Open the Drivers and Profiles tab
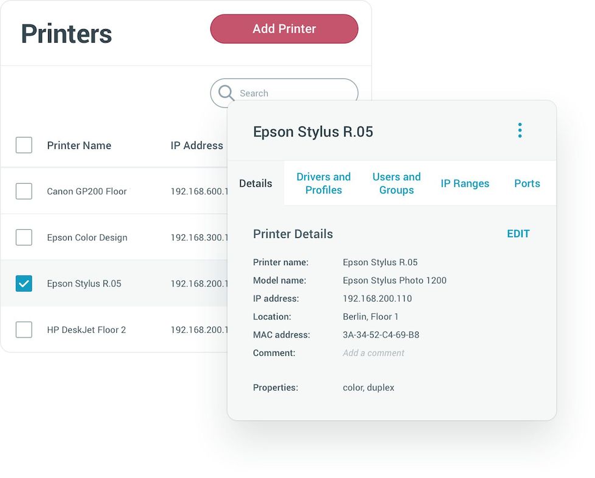The width and height of the screenshot is (595, 478). pyautogui.click(x=323, y=183)
